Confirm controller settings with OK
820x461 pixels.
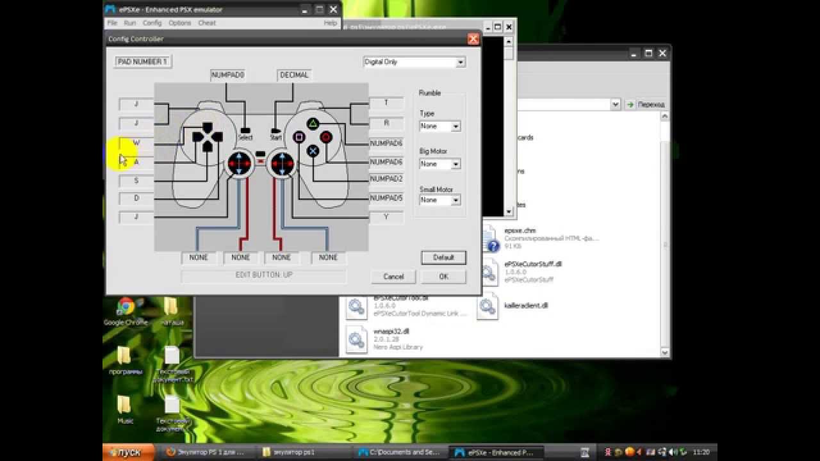click(443, 277)
